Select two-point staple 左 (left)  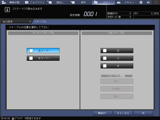coord(117,50)
